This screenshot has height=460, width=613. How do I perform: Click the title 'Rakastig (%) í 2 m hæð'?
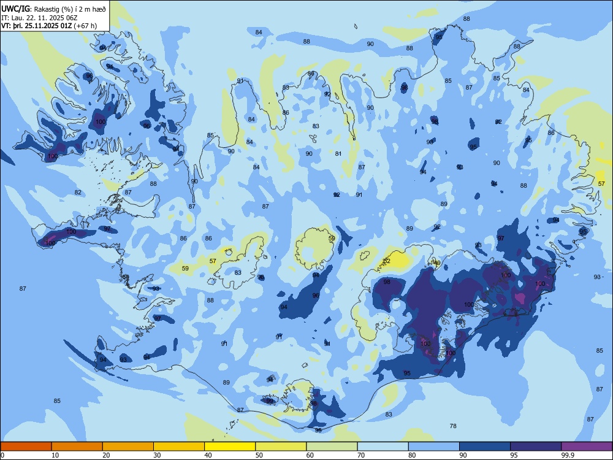pos(70,9)
